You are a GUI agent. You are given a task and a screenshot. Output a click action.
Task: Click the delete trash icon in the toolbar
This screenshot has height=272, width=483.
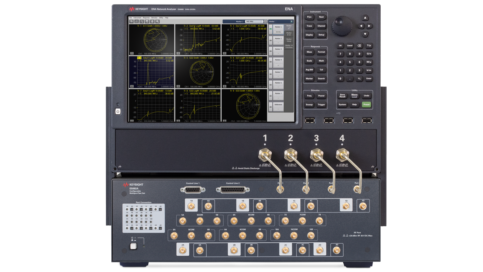(152, 21)
